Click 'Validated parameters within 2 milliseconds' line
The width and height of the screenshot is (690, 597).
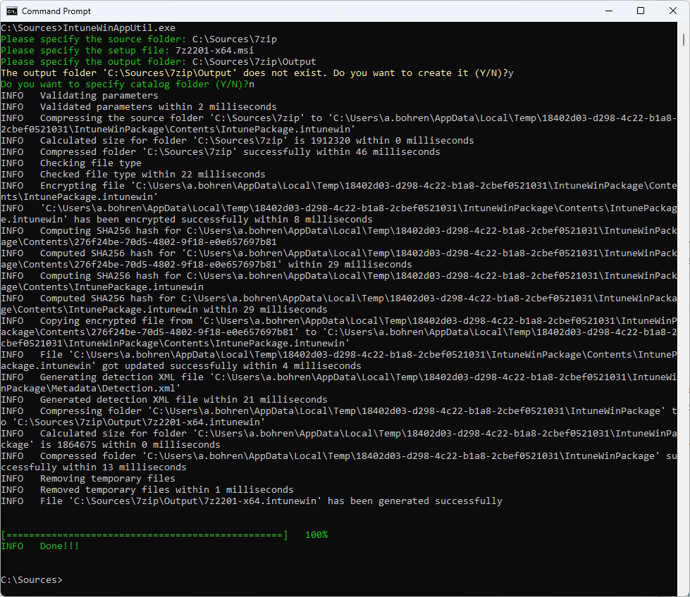pos(139,106)
